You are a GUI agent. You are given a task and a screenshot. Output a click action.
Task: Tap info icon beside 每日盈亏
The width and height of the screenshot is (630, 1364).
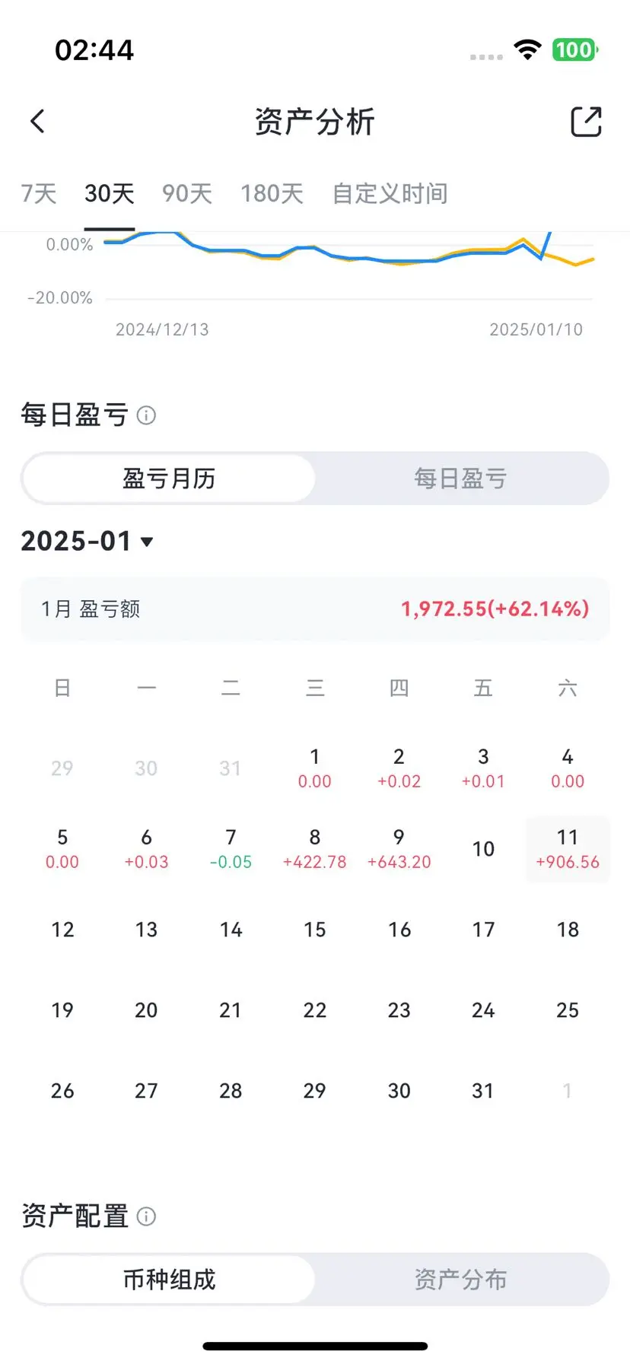click(x=146, y=415)
